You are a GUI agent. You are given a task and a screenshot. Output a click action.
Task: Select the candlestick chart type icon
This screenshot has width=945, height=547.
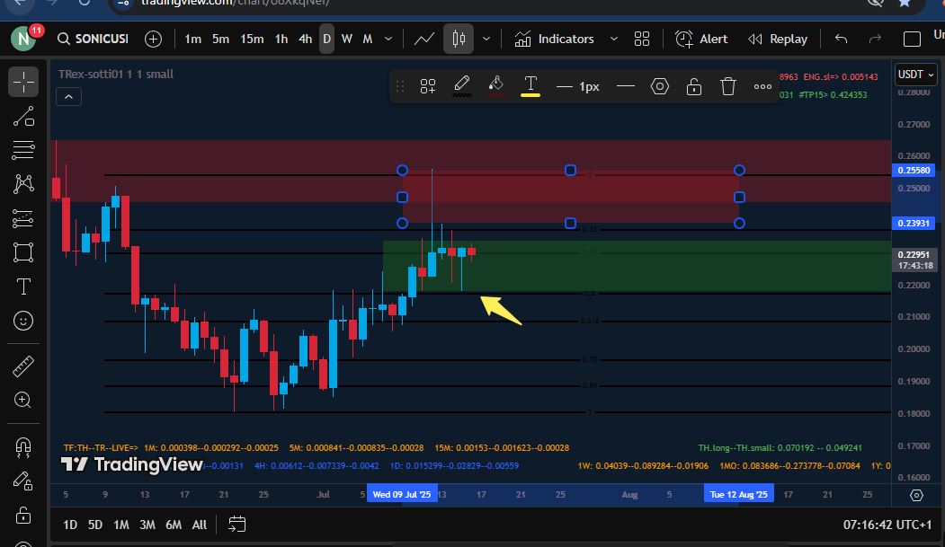pyautogui.click(x=459, y=40)
